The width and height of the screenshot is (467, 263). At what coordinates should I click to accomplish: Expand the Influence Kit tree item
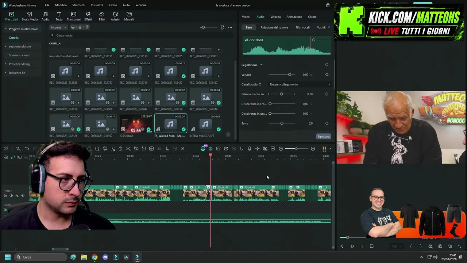(x=5, y=73)
